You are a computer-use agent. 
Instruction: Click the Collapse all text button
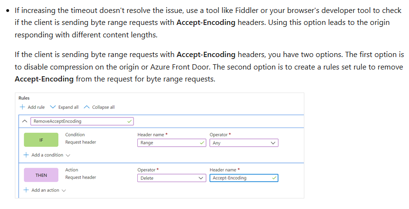[x=103, y=107]
